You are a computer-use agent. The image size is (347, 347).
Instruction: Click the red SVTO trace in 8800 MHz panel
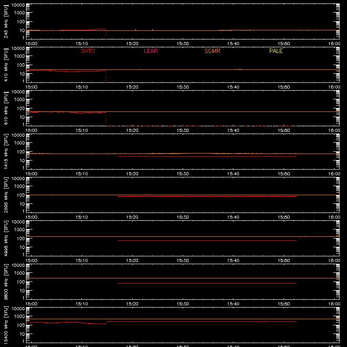[x=207, y=284]
